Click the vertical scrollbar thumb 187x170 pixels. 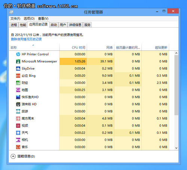point(176,85)
